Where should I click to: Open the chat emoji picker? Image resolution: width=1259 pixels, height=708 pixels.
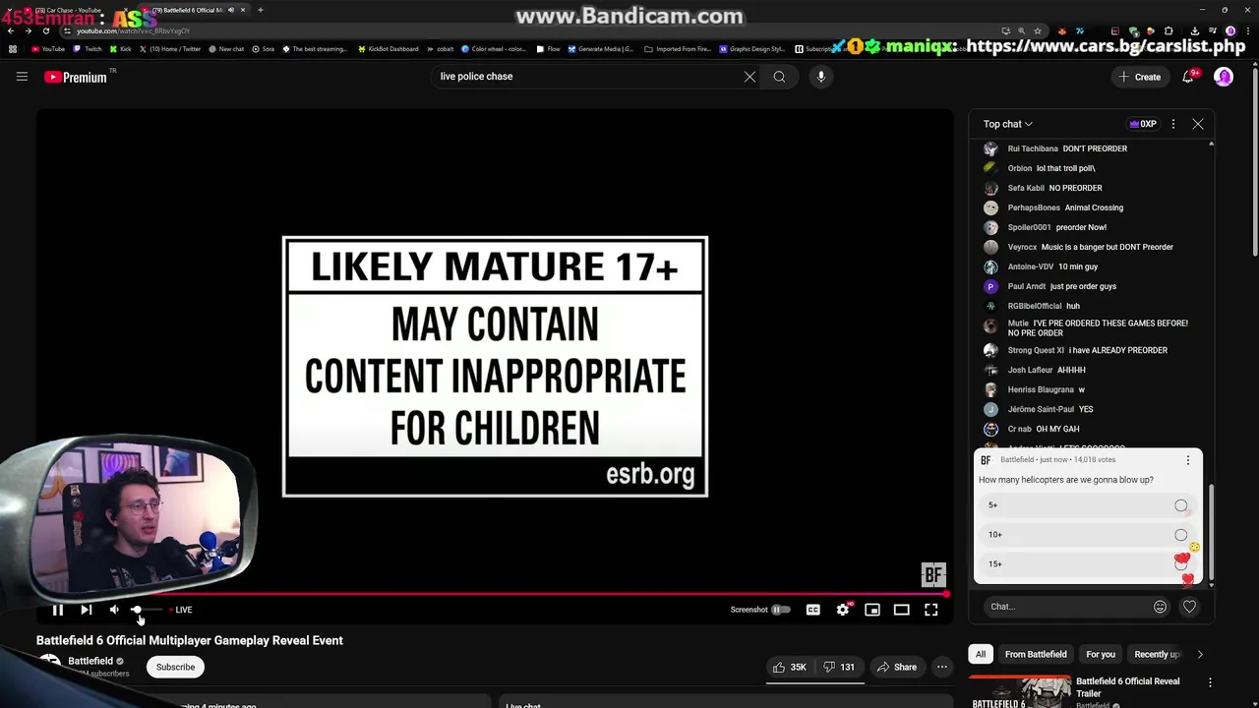[x=1160, y=607]
